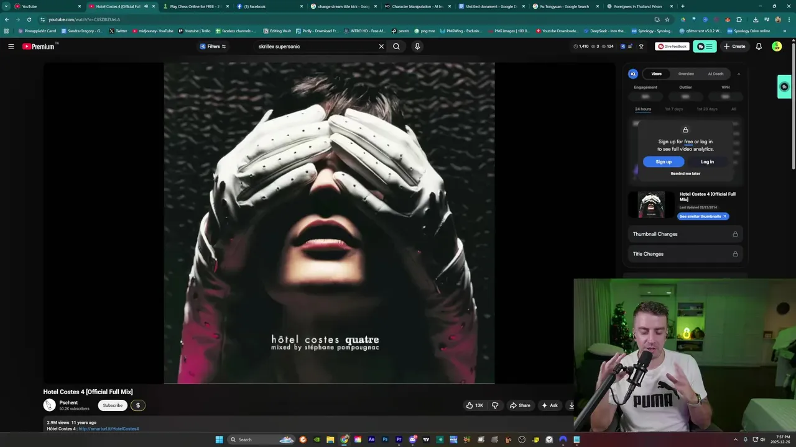Image resolution: width=796 pixels, height=447 pixels.
Task: Collapse the vidIQ panel with the chevron
Action: (739, 74)
